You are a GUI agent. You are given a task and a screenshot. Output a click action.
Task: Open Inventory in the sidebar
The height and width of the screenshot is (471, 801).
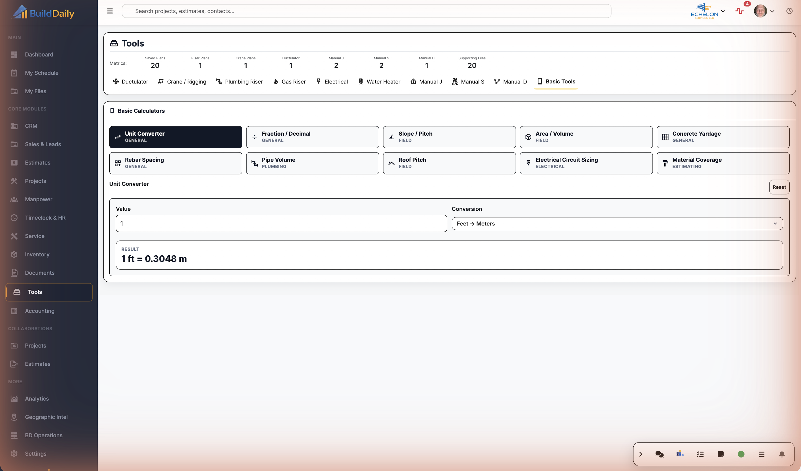[x=37, y=254]
